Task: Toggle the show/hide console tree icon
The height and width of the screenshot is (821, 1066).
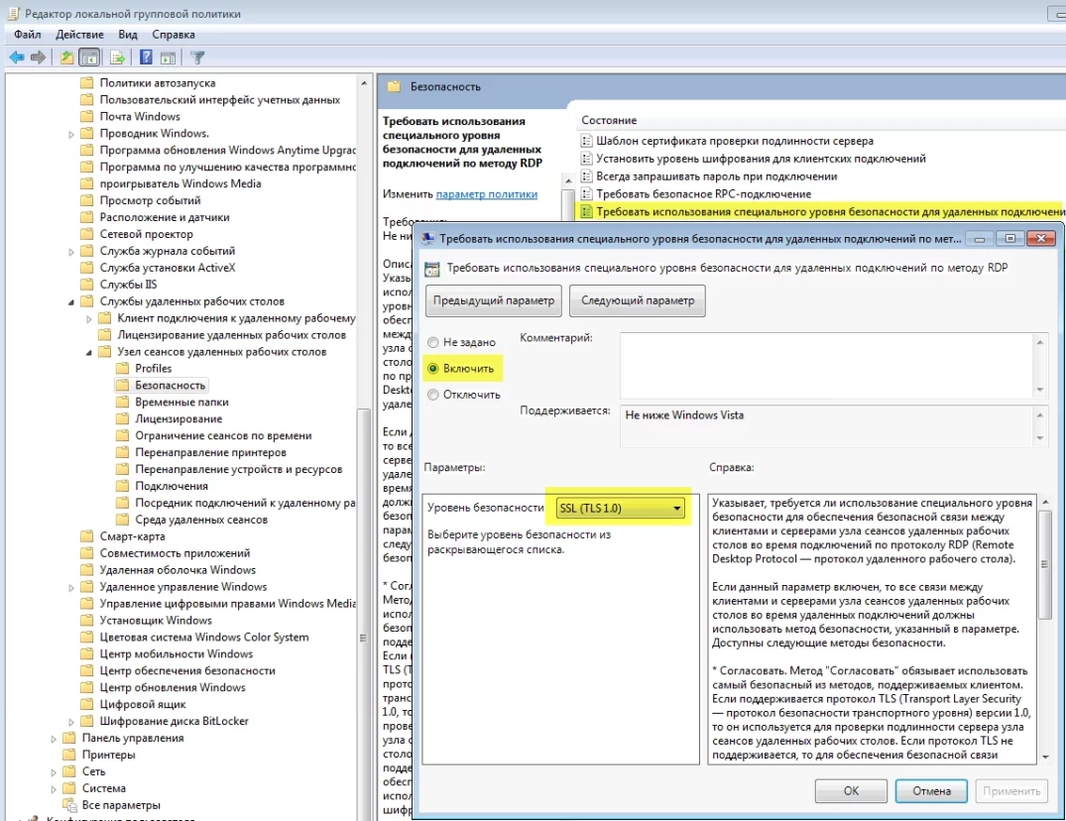Action: (89, 58)
